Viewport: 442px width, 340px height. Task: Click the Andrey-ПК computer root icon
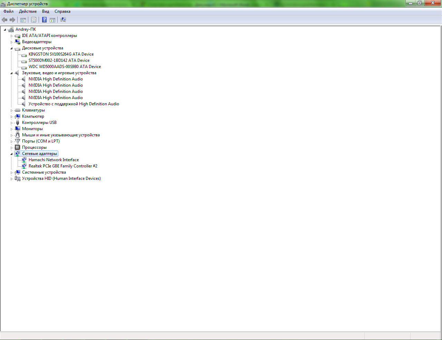click(11, 29)
